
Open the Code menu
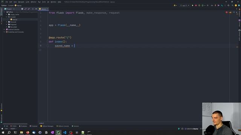pyautogui.click(x=27, y=2)
